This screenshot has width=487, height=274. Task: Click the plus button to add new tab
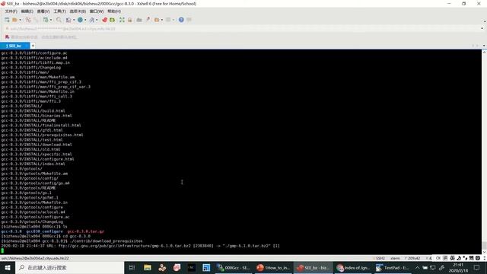(x=33, y=46)
